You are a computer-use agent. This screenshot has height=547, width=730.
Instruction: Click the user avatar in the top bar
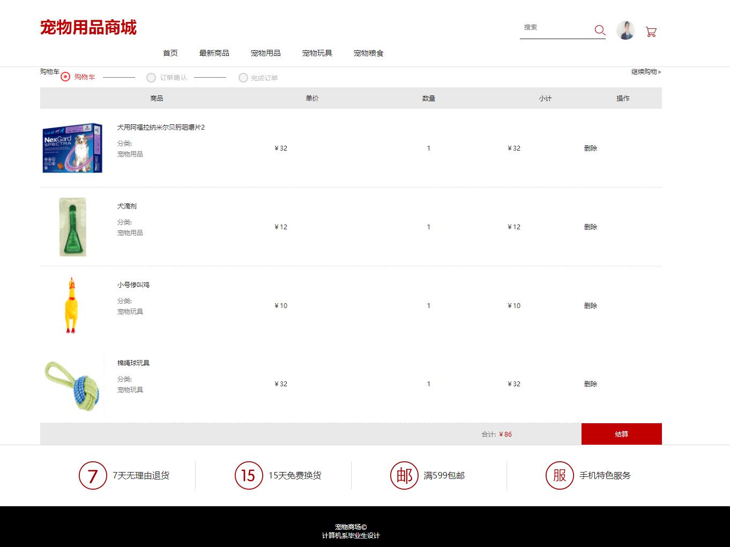[x=625, y=30]
